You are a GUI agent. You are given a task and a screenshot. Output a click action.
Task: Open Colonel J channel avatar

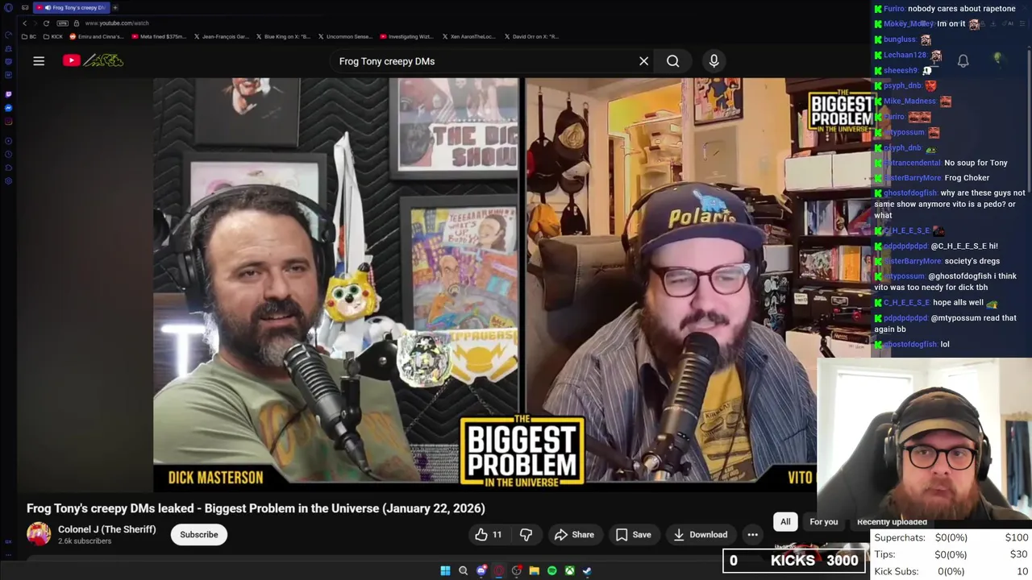pyautogui.click(x=39, y=534)
